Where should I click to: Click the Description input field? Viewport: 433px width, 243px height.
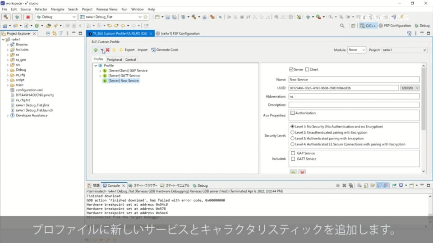(x=354, y=105)
